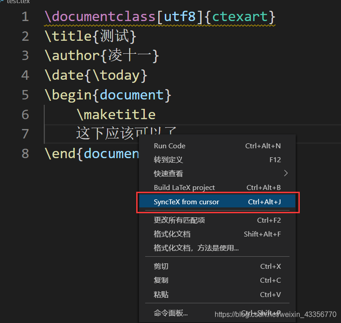
Task: Click the \author{凌十一} line
Action: tap(101, 56)
